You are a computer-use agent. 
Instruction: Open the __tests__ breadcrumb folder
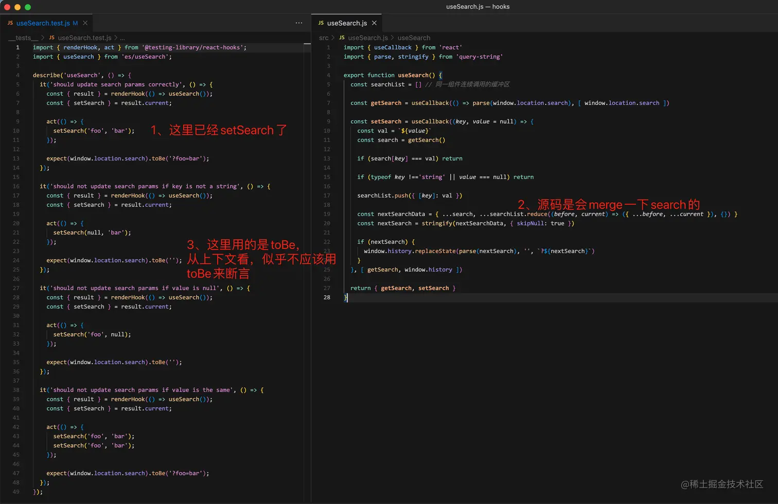[x=23, y=38]
